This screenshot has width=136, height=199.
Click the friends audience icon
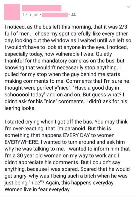point(73,15)
